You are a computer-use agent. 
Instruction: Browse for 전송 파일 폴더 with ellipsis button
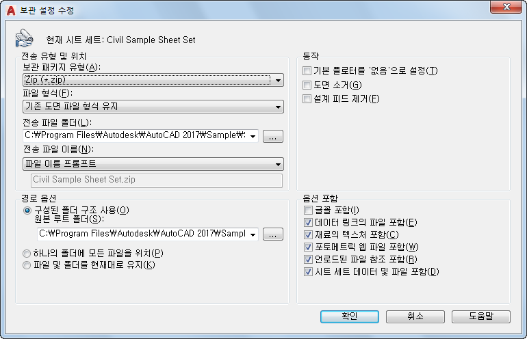(272, 136)
